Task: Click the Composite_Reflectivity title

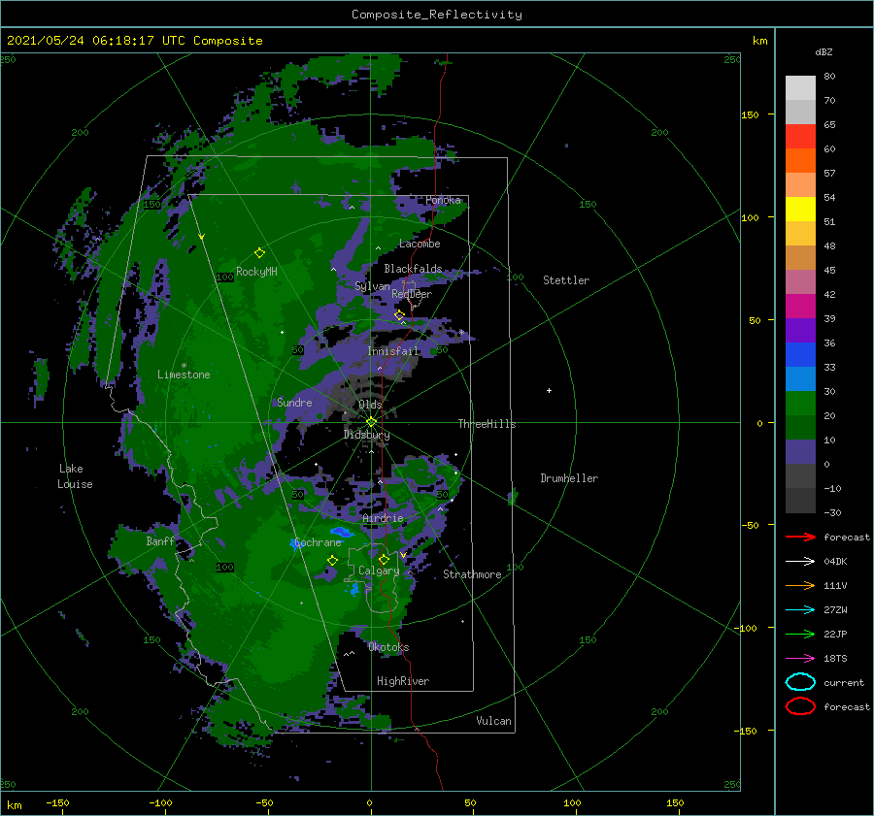Action: [437, 15]
